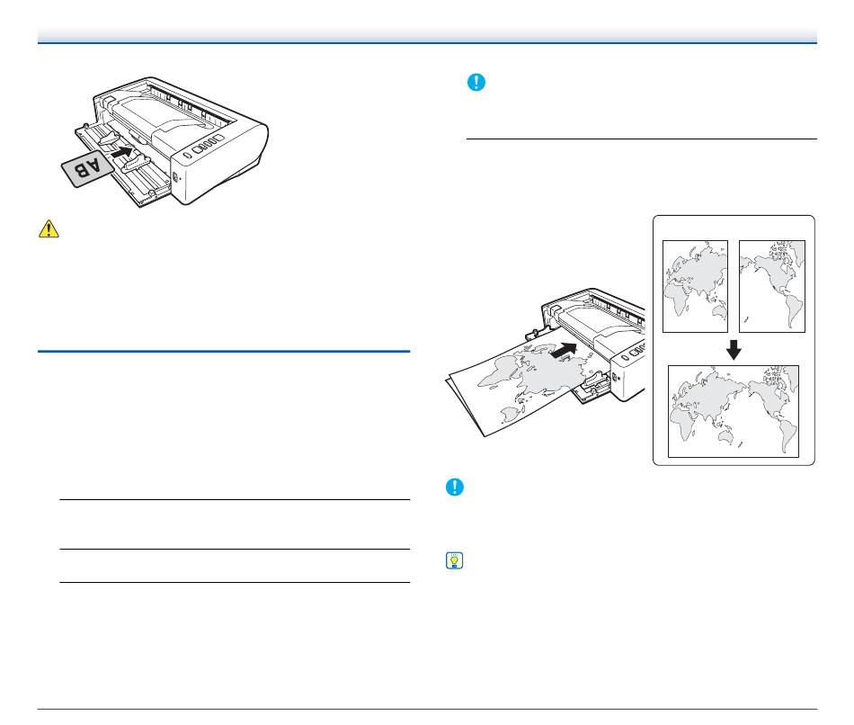
Task: Select the left half world map image
Action: pyautogui.click(x=695, y=286)
